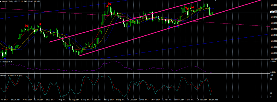Image resolution: width=277 pixels, height=102 pixels.
Task: Click the 10 Oct 2017 date label
Action: point(132,100)
